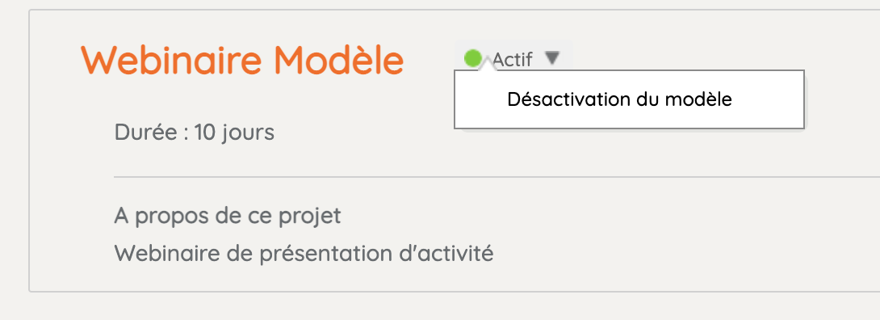Click the Webinaire de présentation d'activité description
880x320 pixels.
click(x=304, y=253)
